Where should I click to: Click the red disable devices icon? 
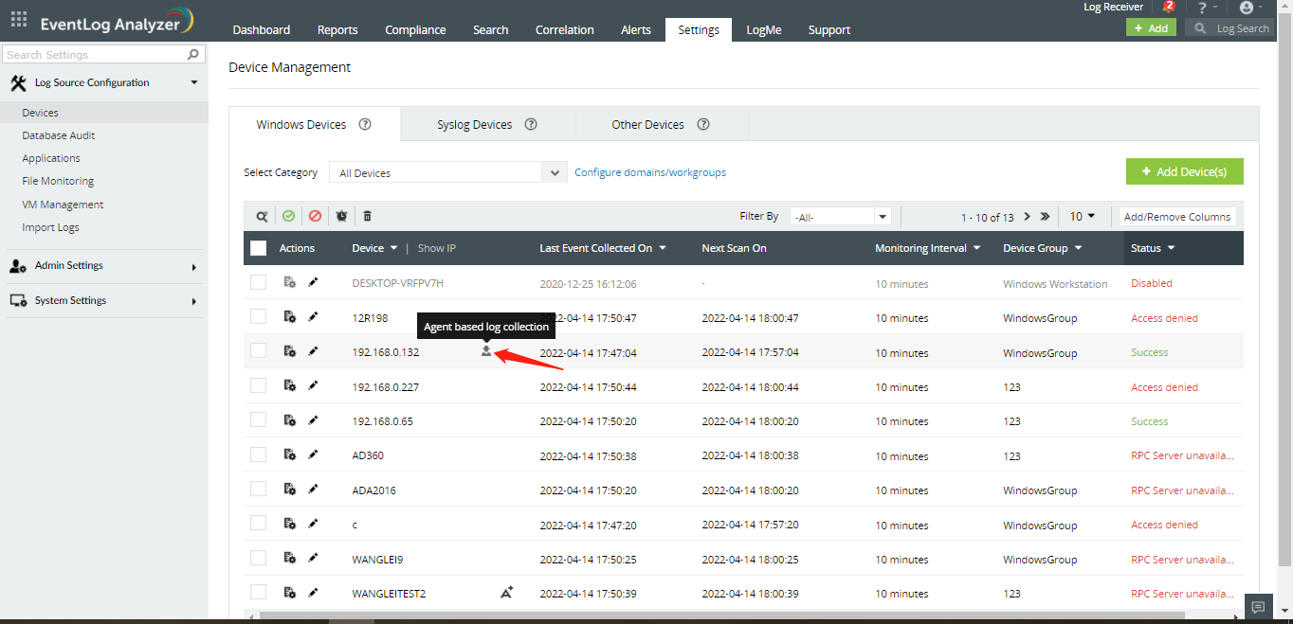coord(315,216)
